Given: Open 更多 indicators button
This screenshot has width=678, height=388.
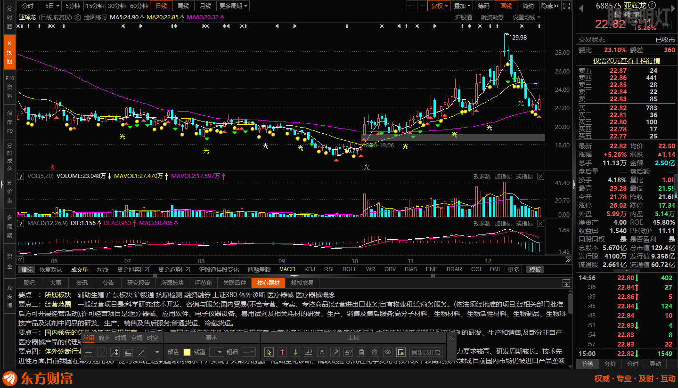Looking at the screenshot, I should coord(513,269).
